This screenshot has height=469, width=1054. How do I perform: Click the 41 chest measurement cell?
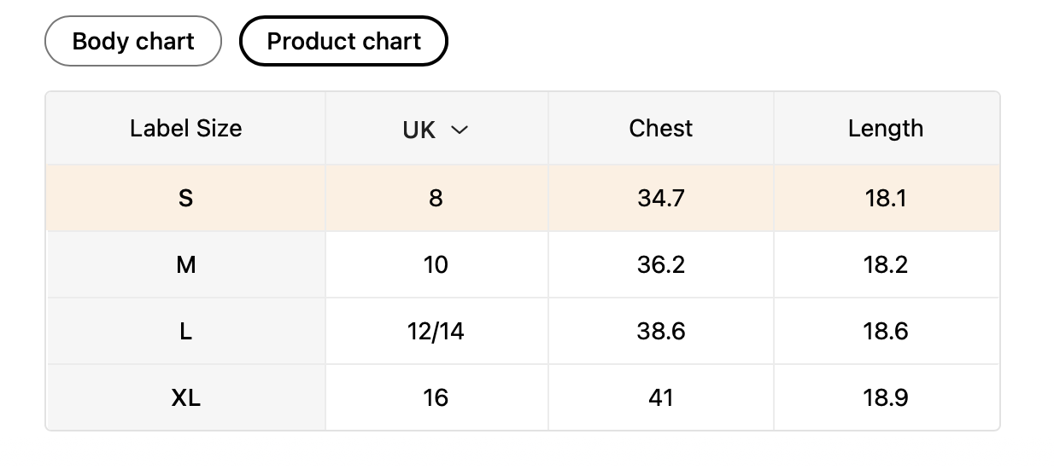pyautogui.click(x=660, y=397)
